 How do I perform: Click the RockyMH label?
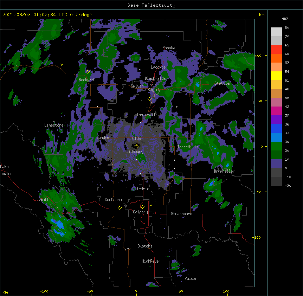tap(86, 80)
